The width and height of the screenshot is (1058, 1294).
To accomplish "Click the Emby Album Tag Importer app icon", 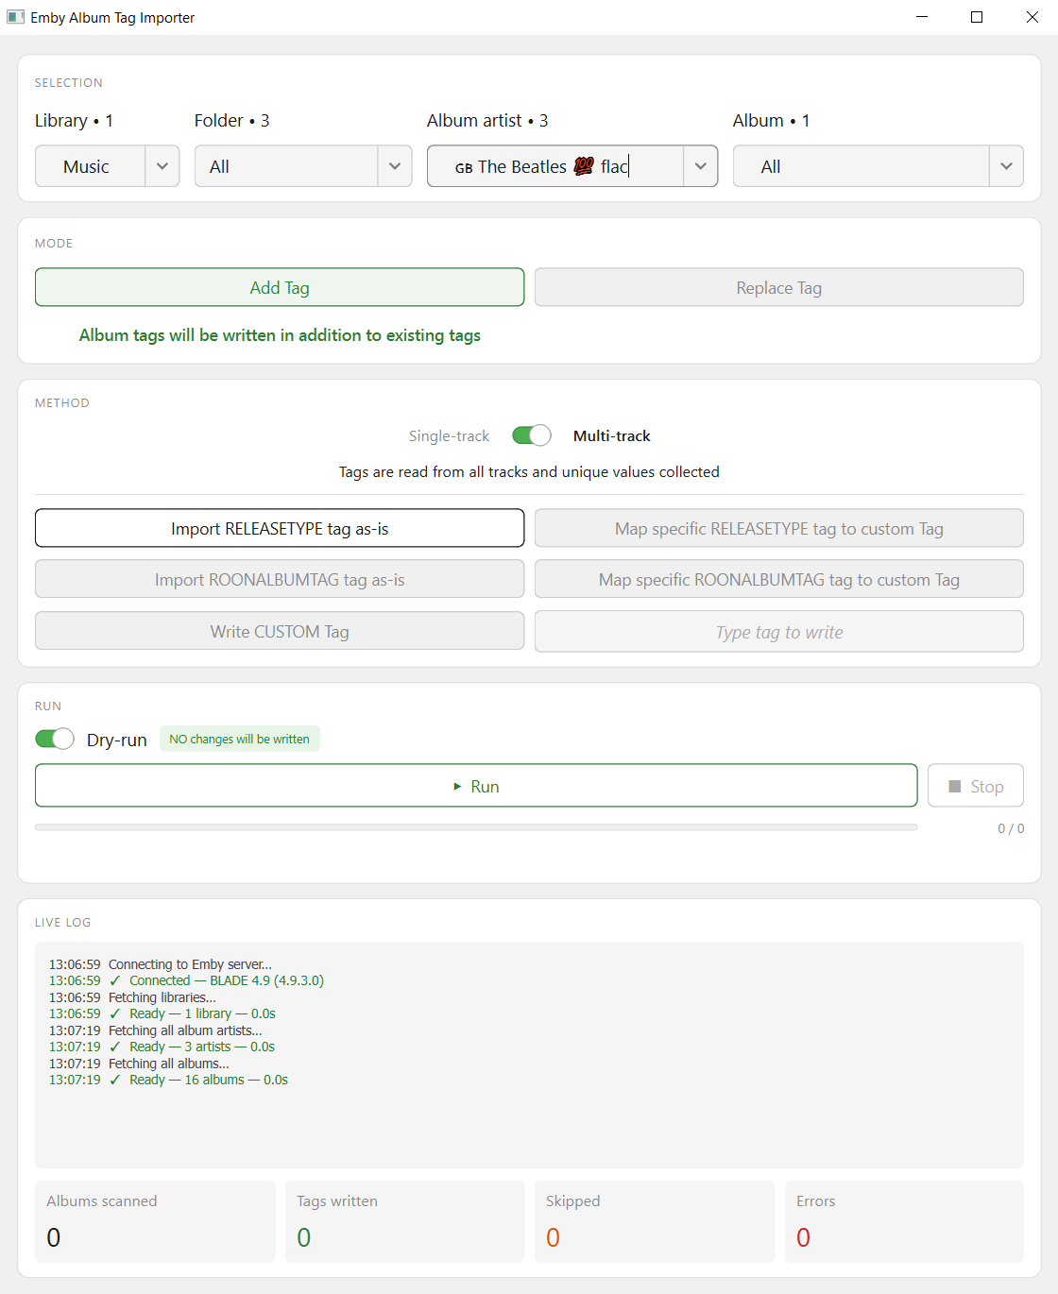I will coord(15,17).
